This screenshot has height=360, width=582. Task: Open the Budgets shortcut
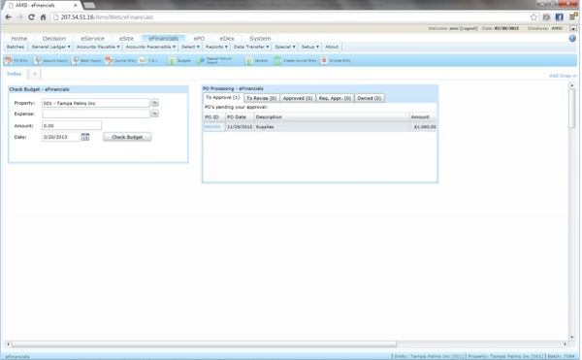(x=179, y=60)
